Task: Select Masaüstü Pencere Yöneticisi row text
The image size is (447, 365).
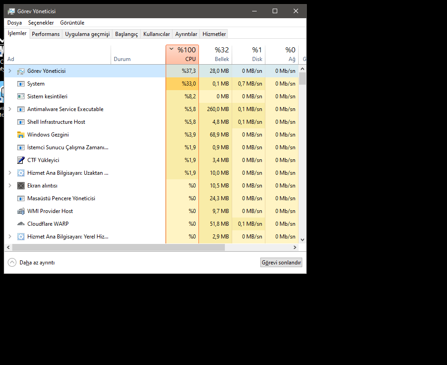Action: 61,198
